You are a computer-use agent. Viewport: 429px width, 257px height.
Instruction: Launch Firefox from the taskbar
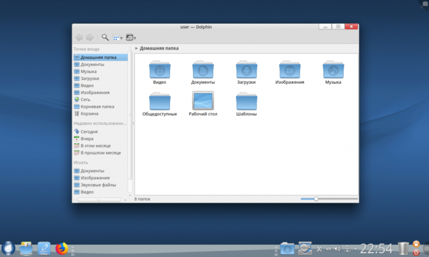click(x=61, y=248)
